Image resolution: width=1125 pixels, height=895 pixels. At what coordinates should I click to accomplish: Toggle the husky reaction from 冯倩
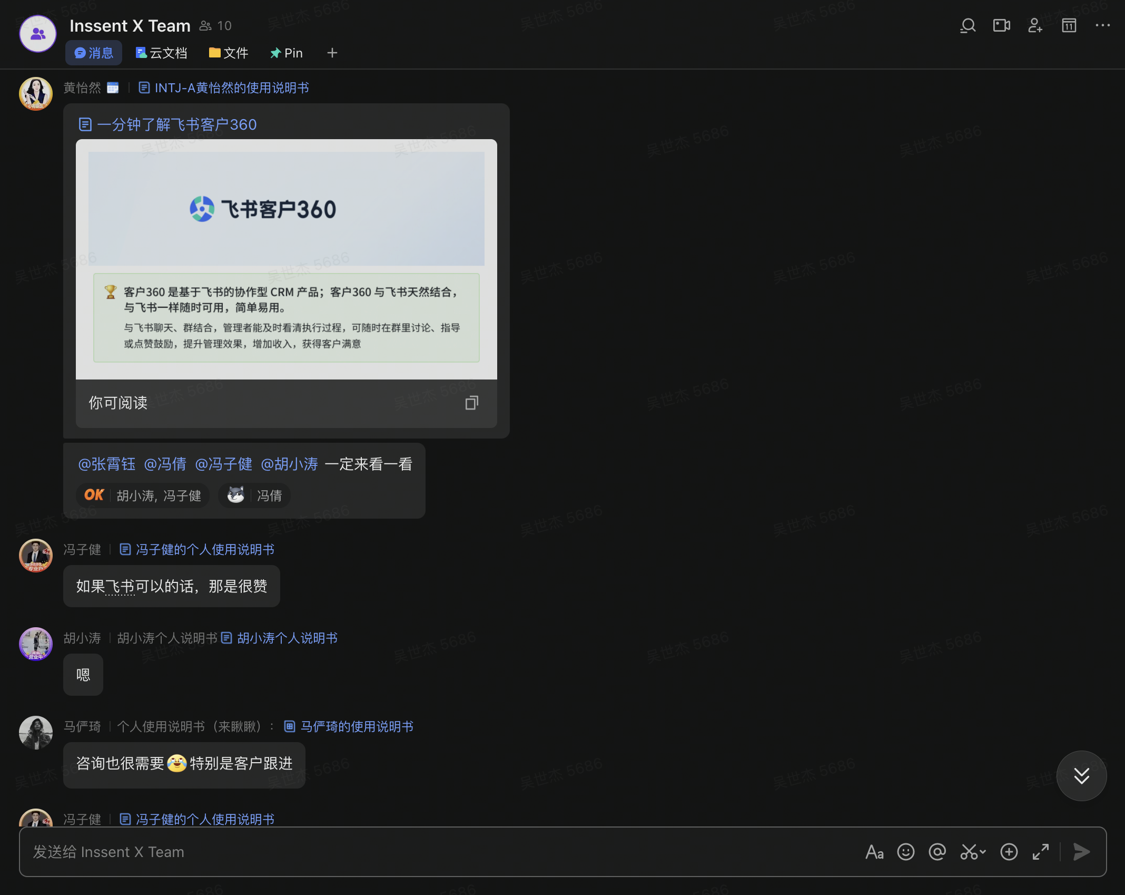point(254,495)
